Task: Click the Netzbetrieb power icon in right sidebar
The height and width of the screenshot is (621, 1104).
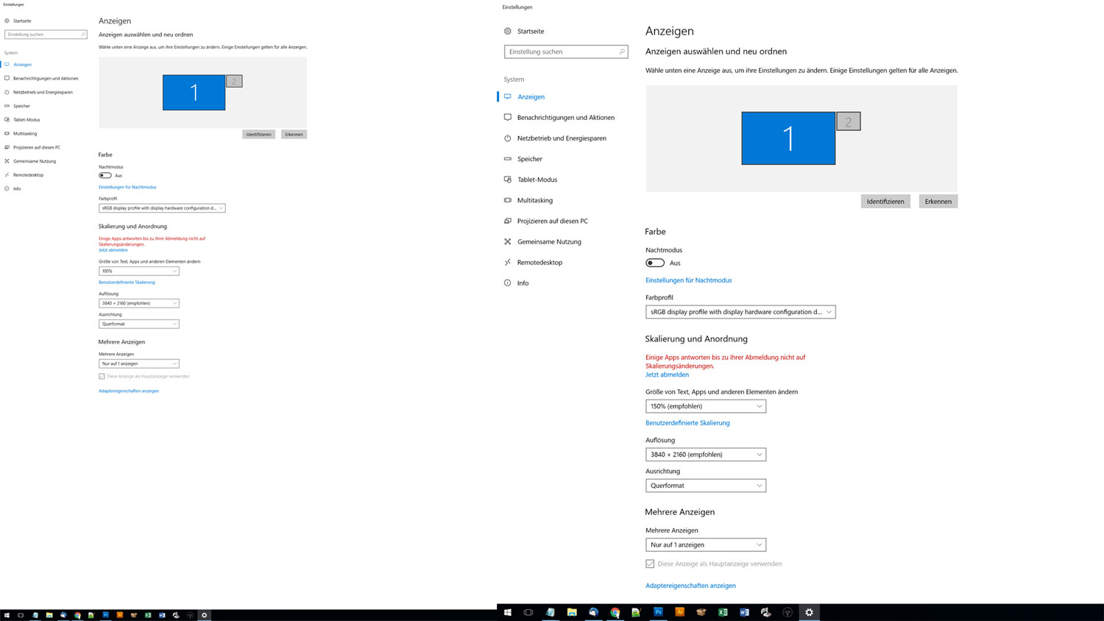Action: 507,138
